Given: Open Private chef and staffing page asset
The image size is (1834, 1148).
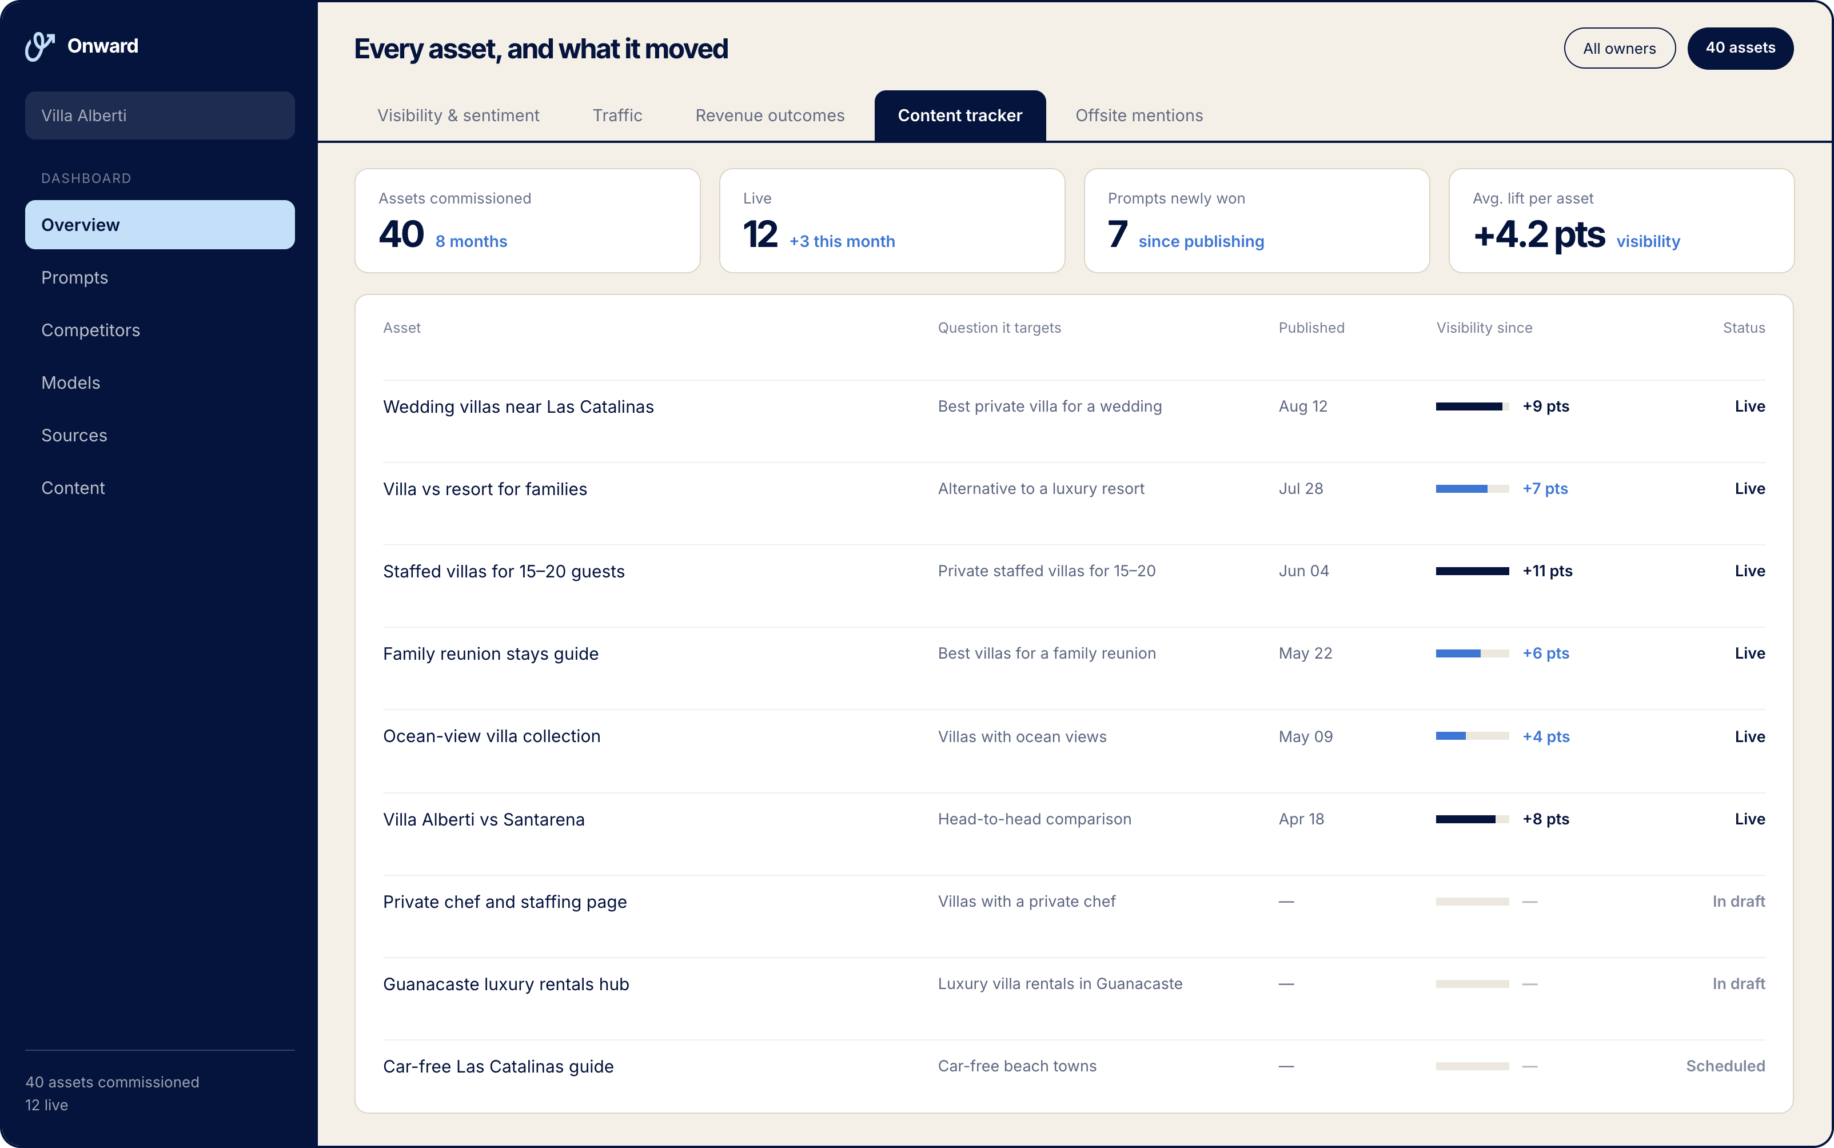Looking at the screenshot, I should [x=504, y=902].
